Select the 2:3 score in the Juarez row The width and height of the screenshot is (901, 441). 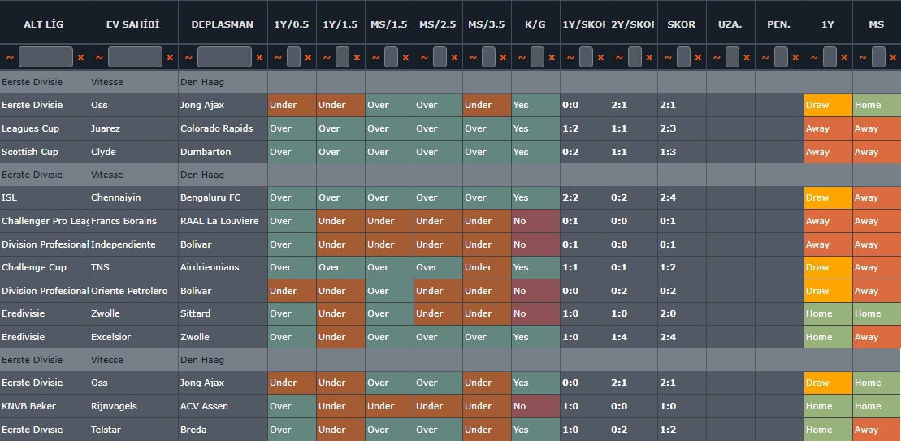(x=682, y=128)
